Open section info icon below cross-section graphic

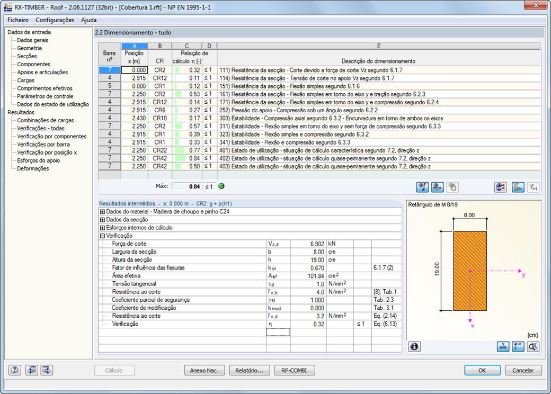click(x=414, y=346)
